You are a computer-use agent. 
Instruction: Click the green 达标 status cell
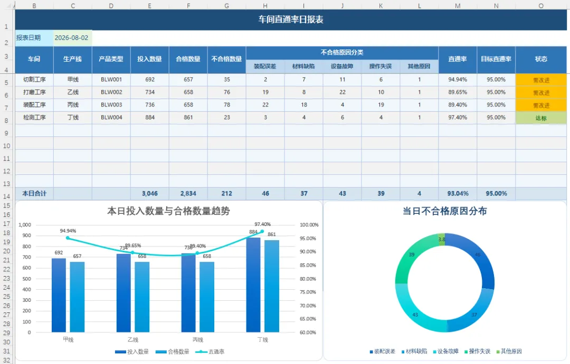[541, 118]
